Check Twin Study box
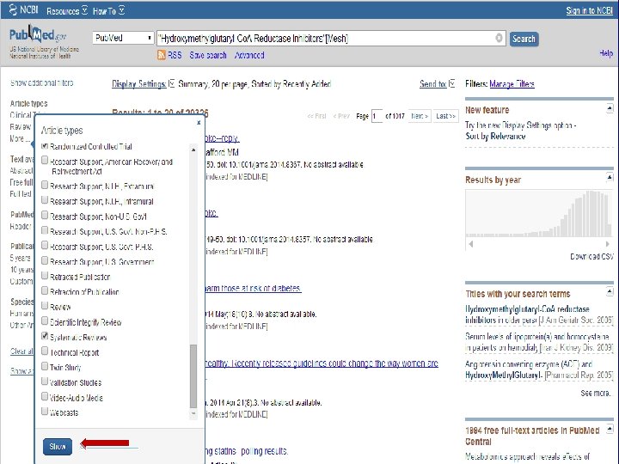The height and width of the screenshot is (464, 619). pos(45,366)
